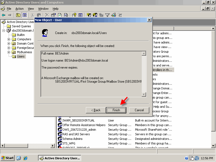Open Help via the question mark icon
This screenshot has width=216, height=162.
pyautogui.click(x=74, y=15)
